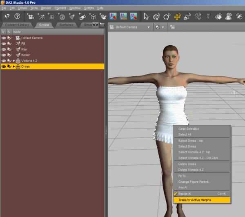The height and width of the screenshot is (217, 245).
Task: Click the dimmed cone tool icon
Action: pyautogui.click(x=208, y=16)
